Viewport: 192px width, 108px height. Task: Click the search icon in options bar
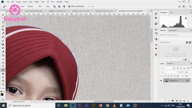click(179, 7)
